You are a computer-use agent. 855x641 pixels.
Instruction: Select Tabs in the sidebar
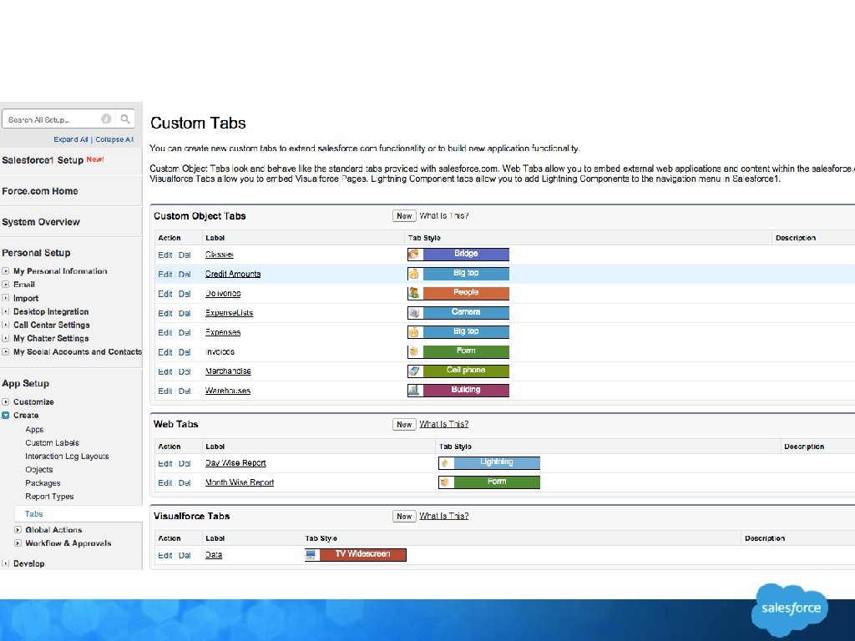[33, 513]
